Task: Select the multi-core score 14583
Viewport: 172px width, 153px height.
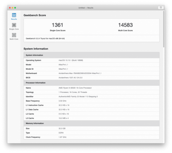Action: click(125, 25)
